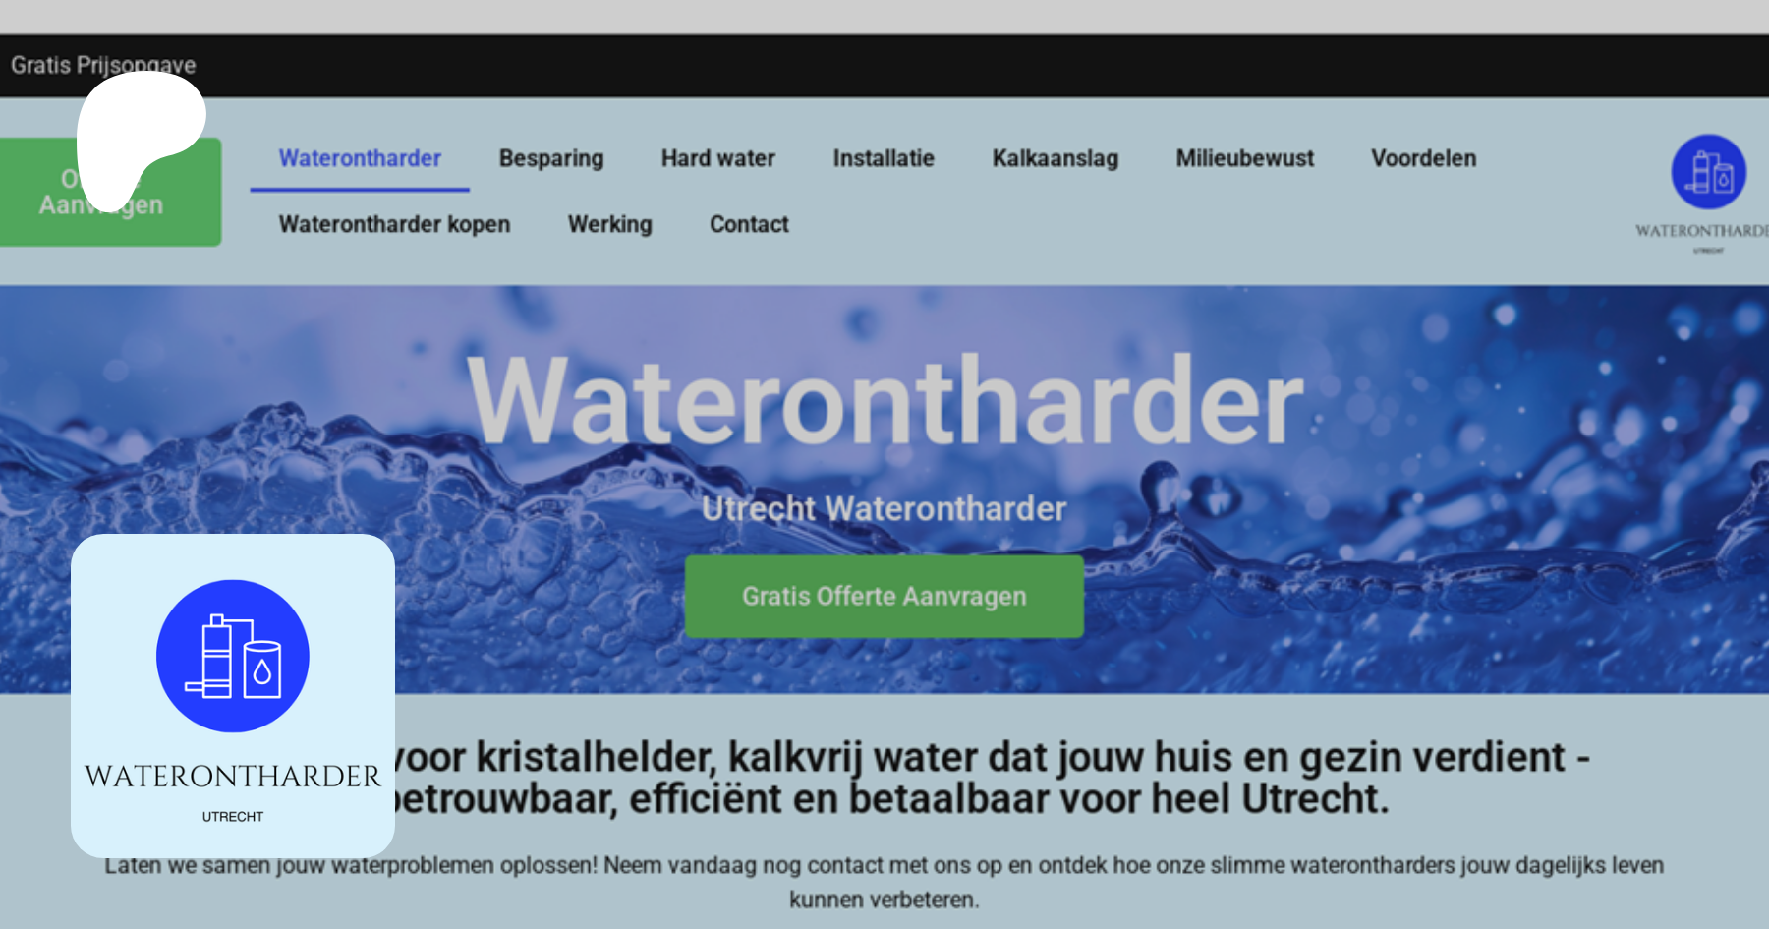1769x929 pixels.
Task: Click the large Waterontharder hero heading
Action: 884,403
